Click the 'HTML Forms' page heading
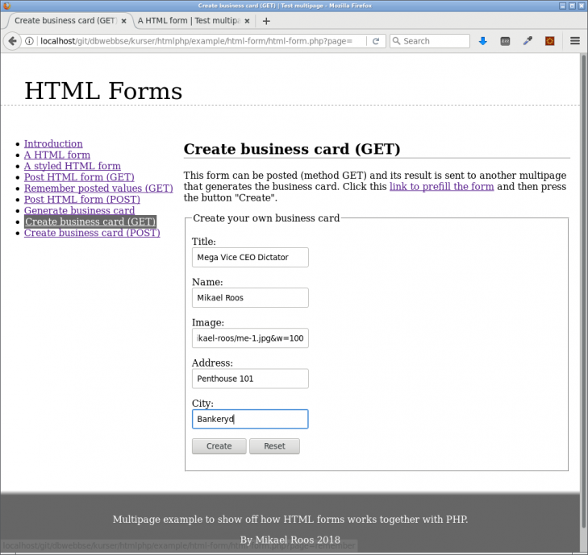The image size is (588, 555). coord(103,91)
